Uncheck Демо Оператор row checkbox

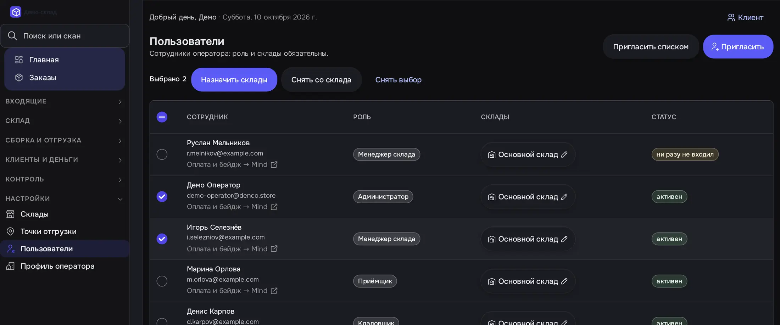click(162, 197)
